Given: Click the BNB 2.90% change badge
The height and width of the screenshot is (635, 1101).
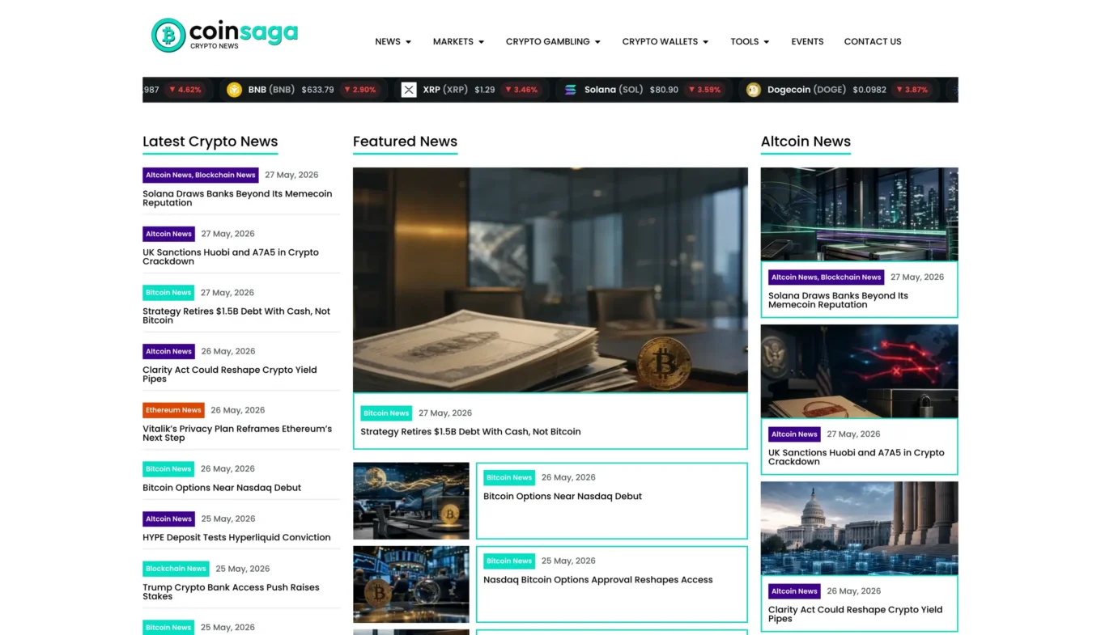Looking at the screenshot, I should point(360,90).
